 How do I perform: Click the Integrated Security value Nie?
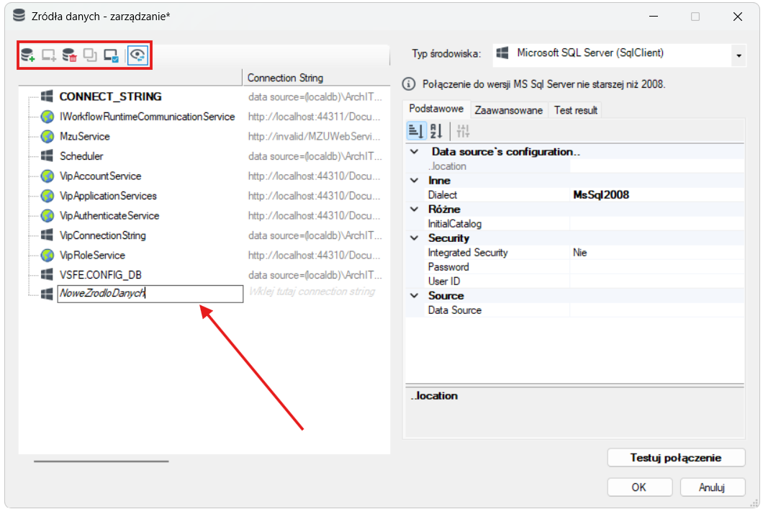click(657, 253)
